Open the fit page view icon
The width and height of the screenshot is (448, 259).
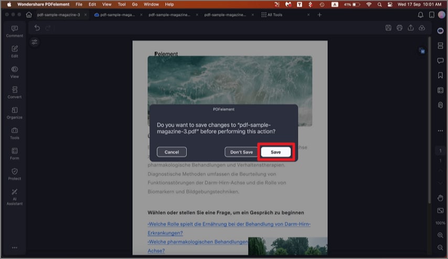[x=440, y=210]
